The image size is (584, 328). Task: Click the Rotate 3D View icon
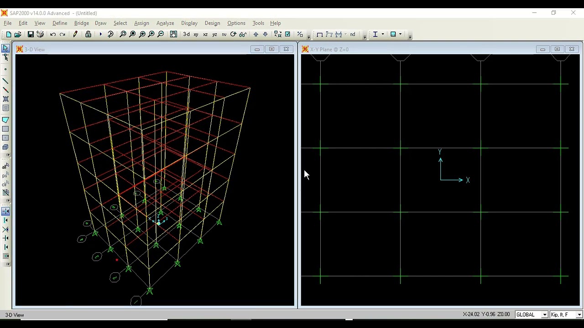point(233,34)
